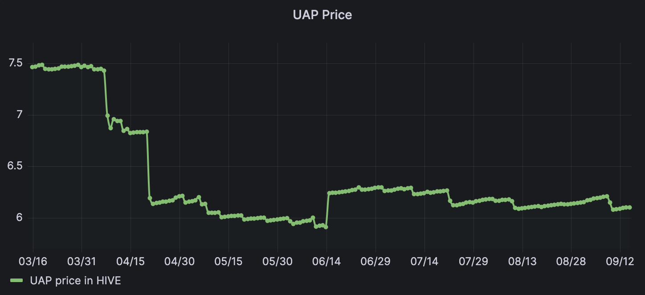
Task: Click the 09/12 x-axis date label
Action: (621, 260)
